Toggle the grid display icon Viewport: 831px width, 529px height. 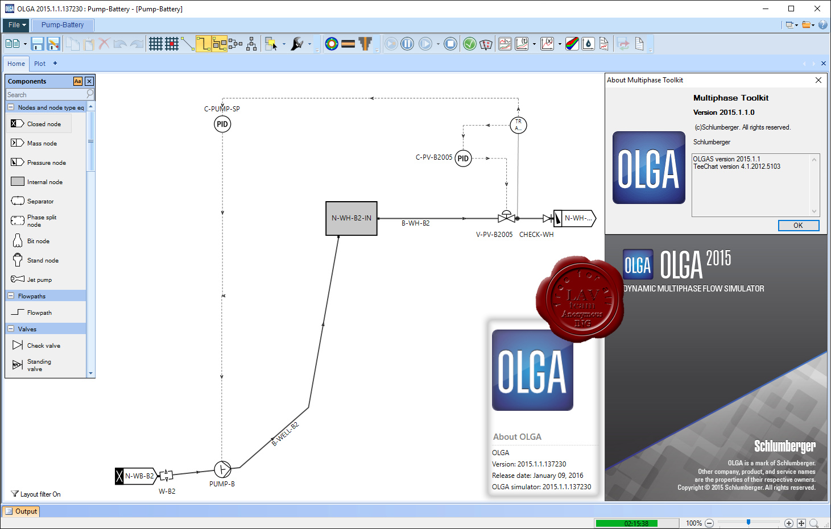point(156,44)
